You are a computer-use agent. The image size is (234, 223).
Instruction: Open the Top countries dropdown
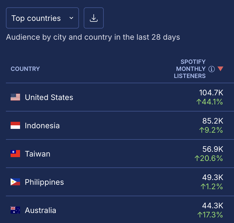[42, 18]
